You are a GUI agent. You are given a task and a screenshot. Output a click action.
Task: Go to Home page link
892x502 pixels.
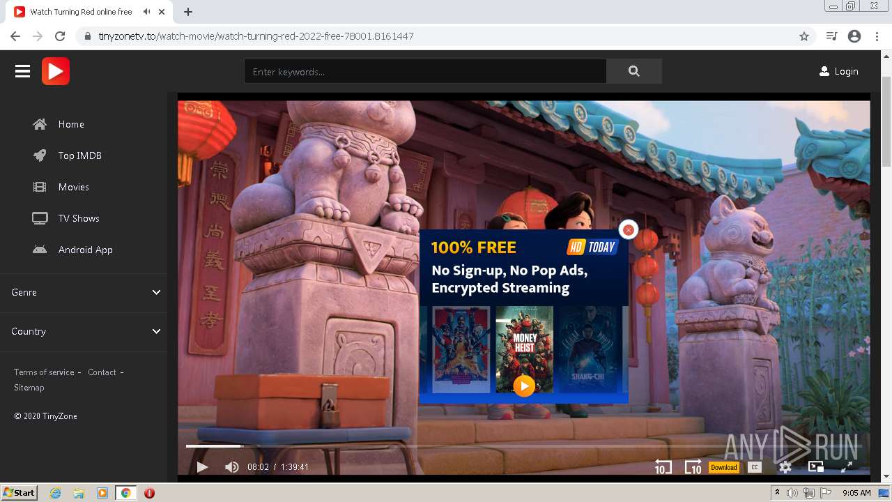71,124
